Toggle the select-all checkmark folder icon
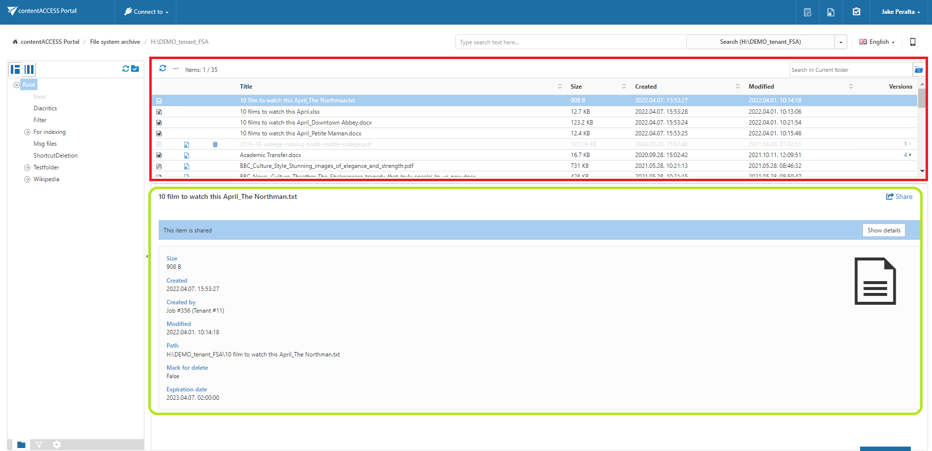Viewport: 932px width, 451px height. [135, 69]
